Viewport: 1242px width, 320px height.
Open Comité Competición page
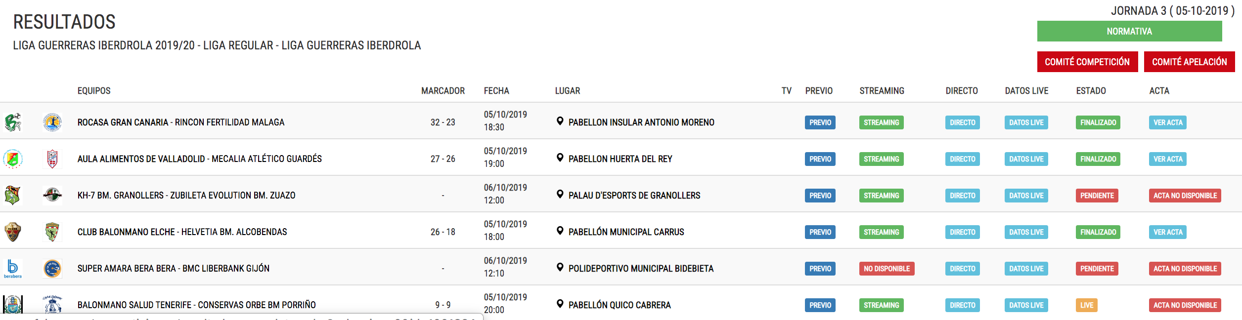coord(1087,62)
